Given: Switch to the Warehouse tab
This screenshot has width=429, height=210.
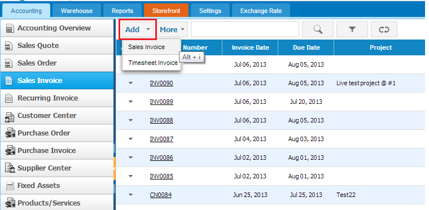Looking at the screenshot, I should [77, 11].
